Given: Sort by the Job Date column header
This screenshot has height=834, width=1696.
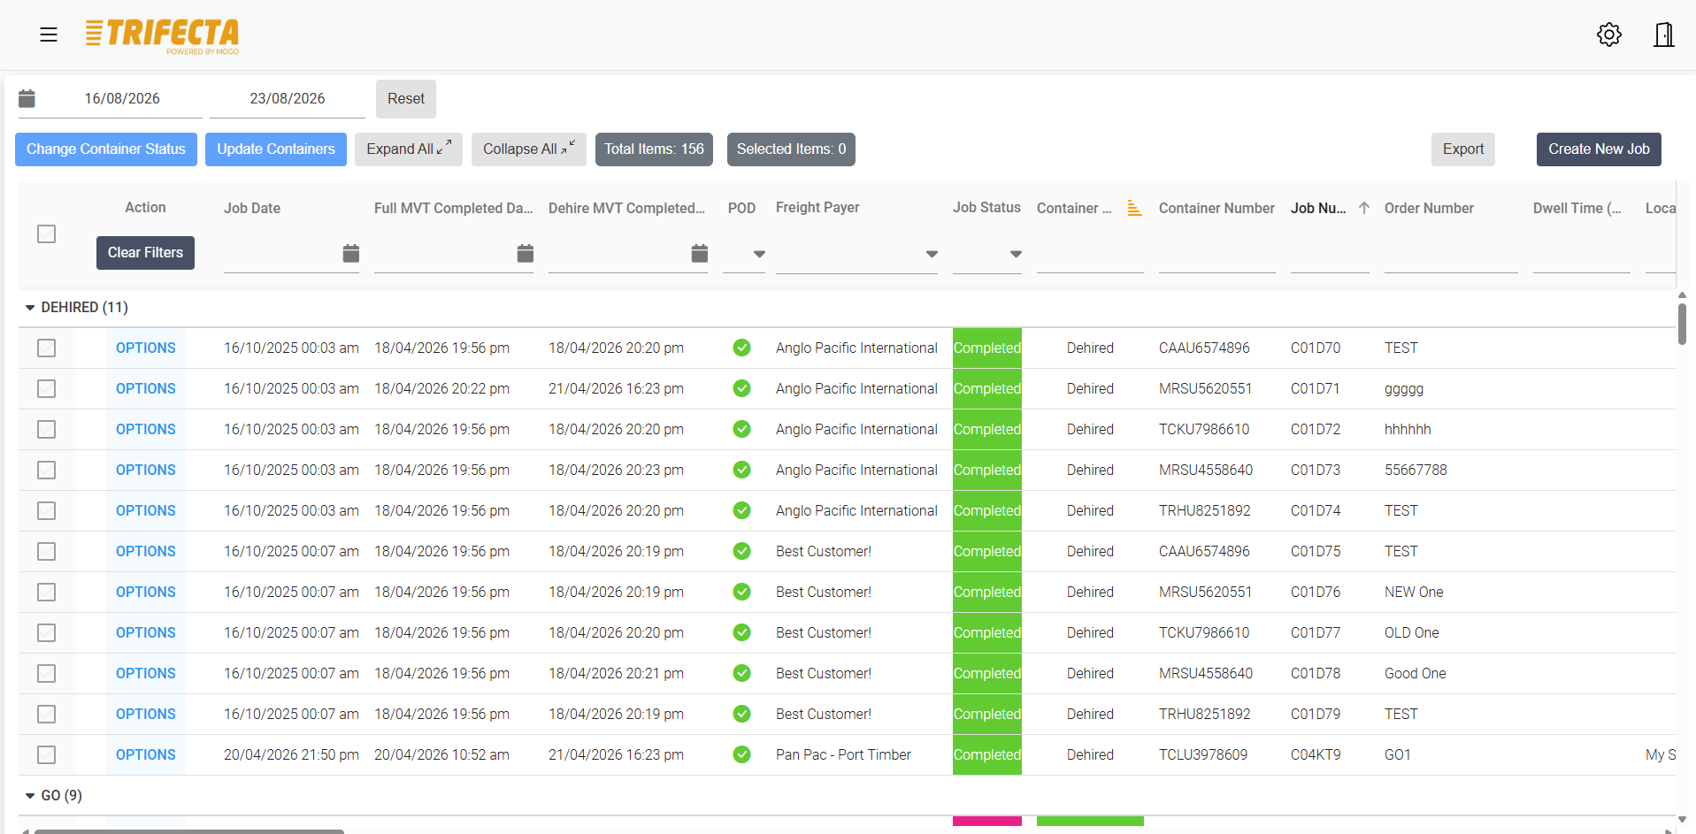Looking at the screenshot, I should coord(252,209).
